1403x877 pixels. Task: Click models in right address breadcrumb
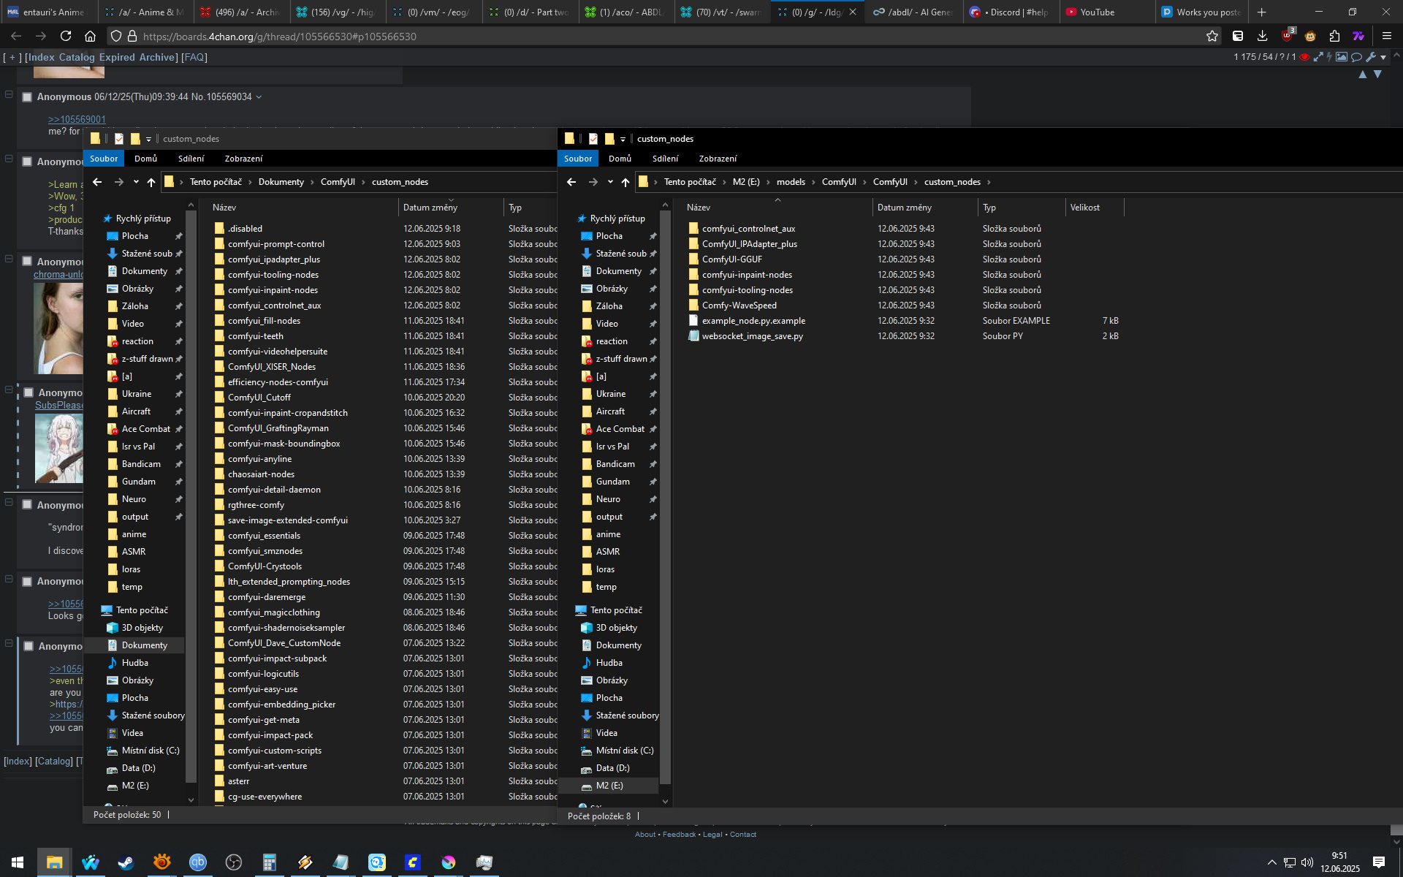(791, 182)
